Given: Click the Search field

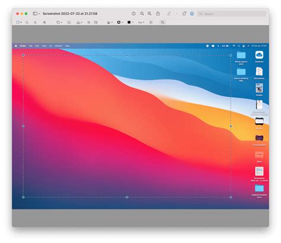Looking at the screenshot, I should tap(232, 14).
